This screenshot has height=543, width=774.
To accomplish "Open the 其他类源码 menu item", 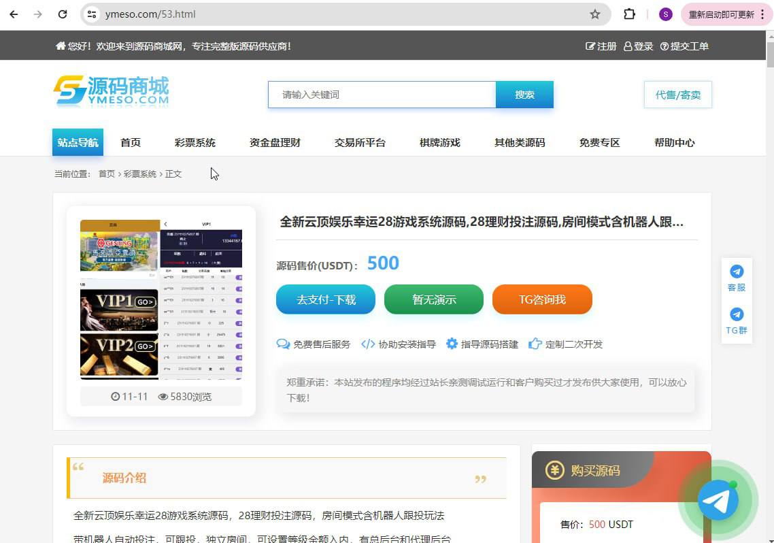I will (x=520, y=143).
